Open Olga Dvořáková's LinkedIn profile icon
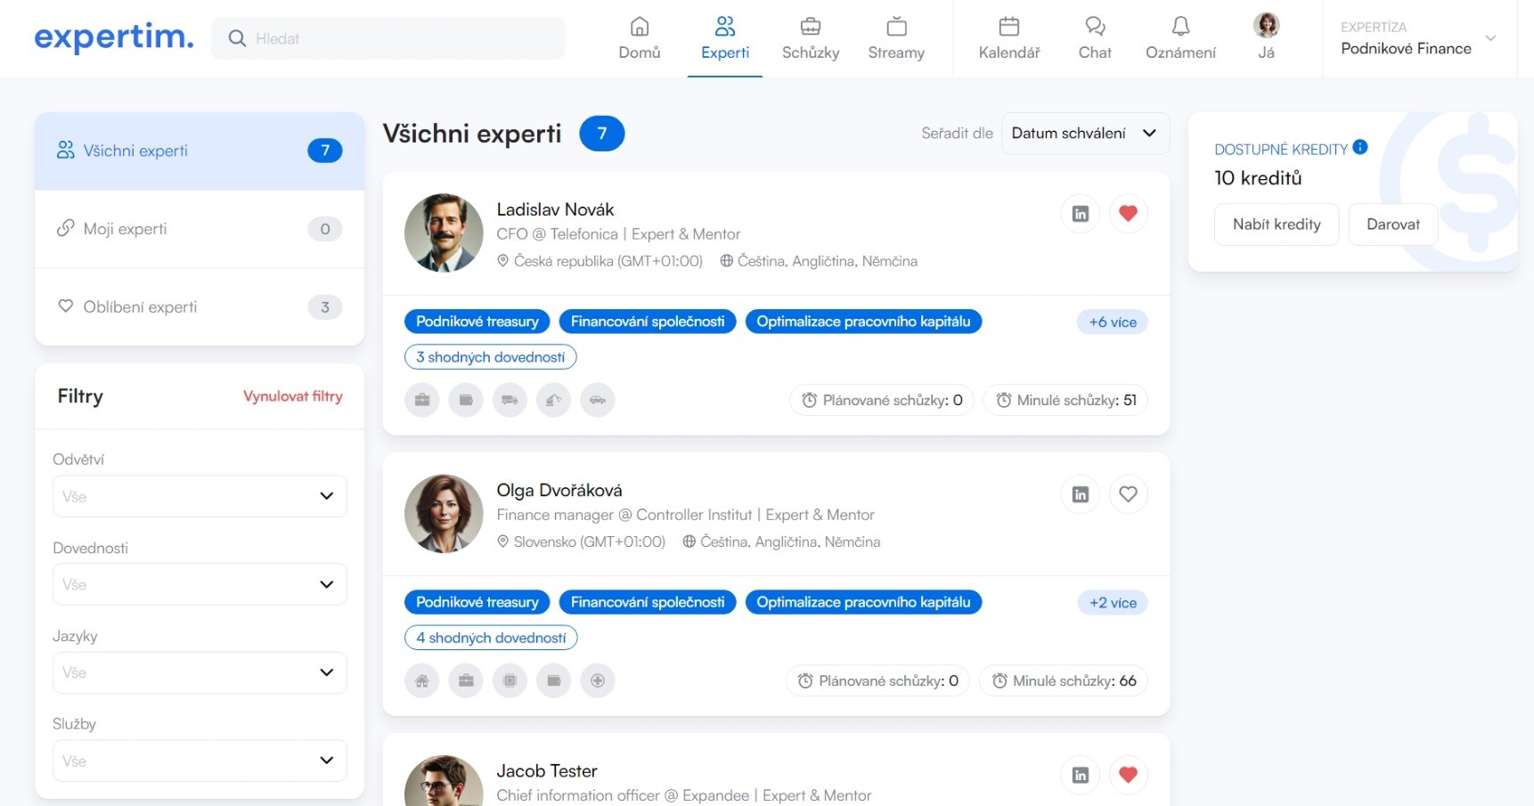The height and width of the screenshot is (806, 1534). (x=1080, y=494)
